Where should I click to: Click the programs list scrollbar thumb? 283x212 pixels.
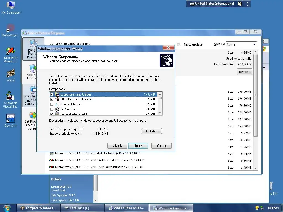click(256, 95)
